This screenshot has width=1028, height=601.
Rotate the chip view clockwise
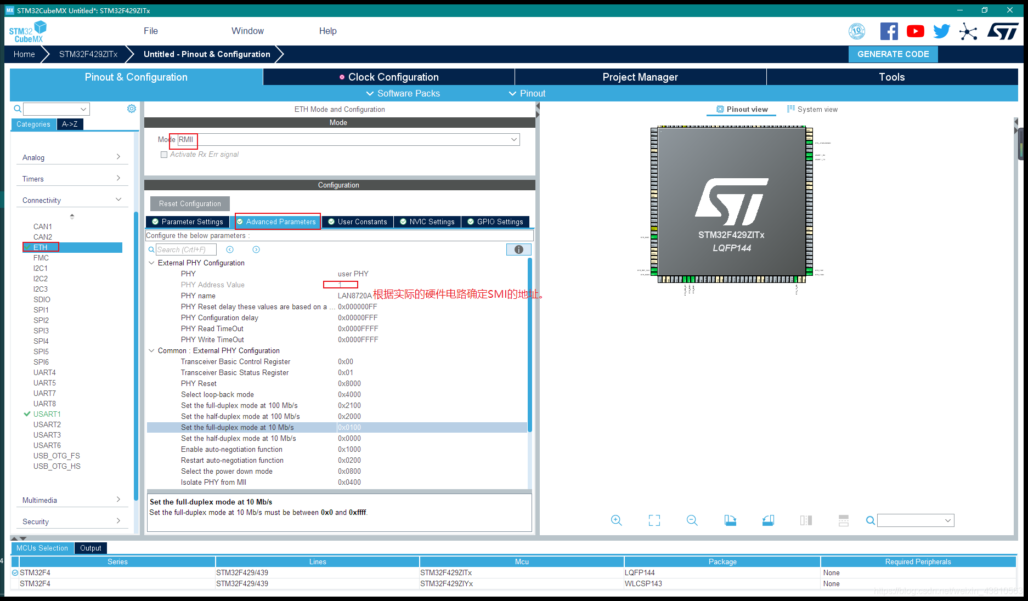click(730, 520)
